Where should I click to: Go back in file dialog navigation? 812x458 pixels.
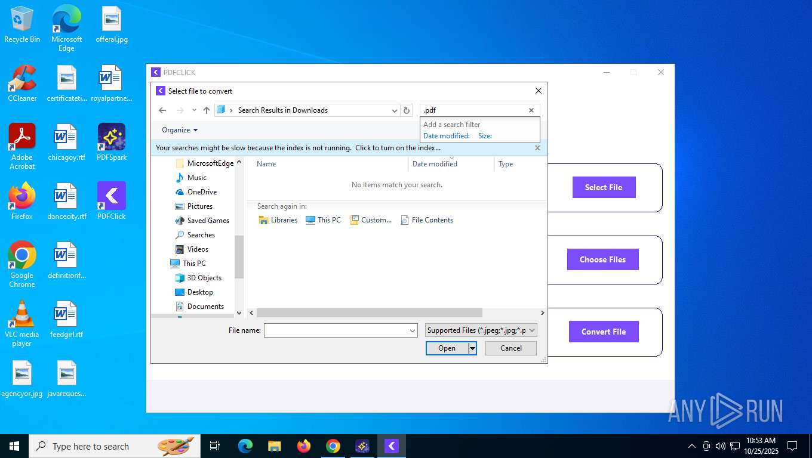162,110
